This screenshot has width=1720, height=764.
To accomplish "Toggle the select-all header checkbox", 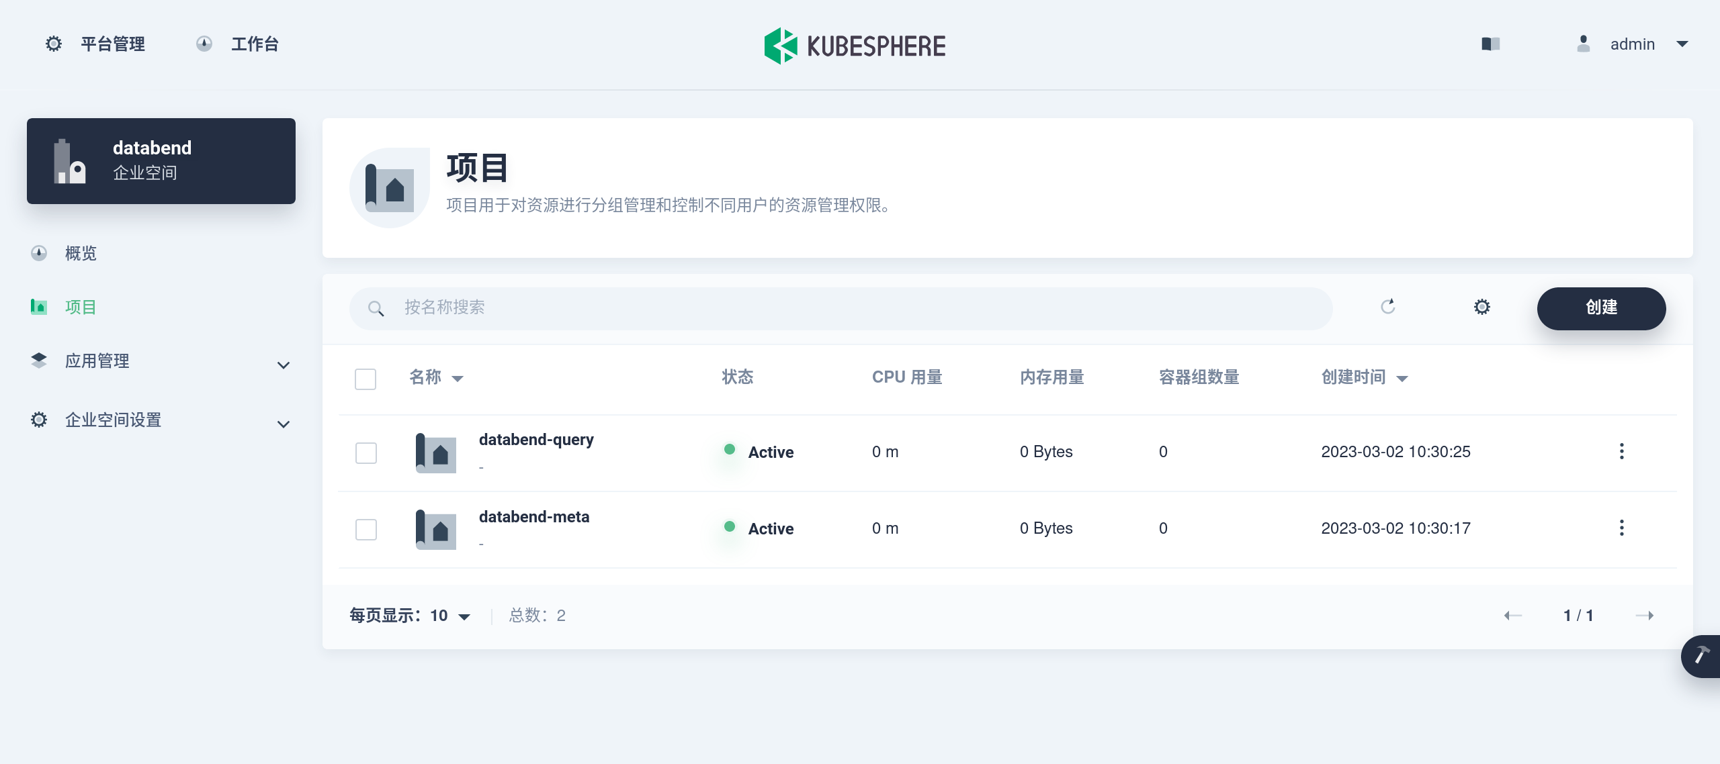I will point(365,379).
